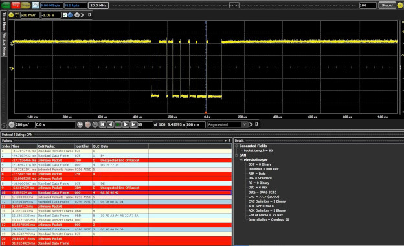The image size is (404, 246).
Task: Edit the playback interval 100 ms field
Action: click(x=196, y=125)
